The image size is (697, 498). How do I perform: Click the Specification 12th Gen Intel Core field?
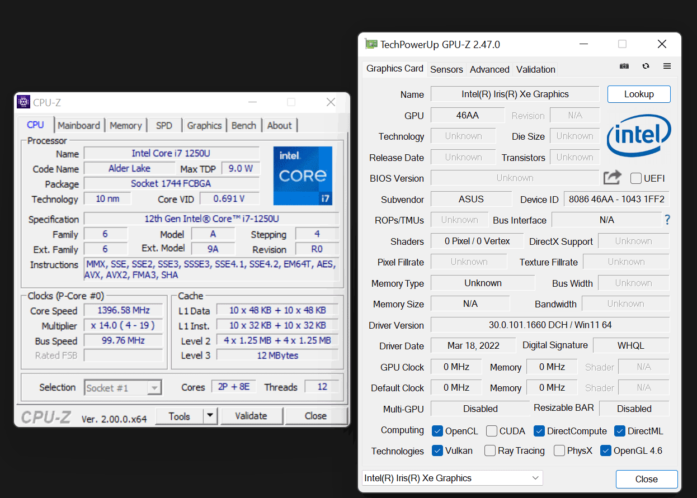tap(211, 219)
